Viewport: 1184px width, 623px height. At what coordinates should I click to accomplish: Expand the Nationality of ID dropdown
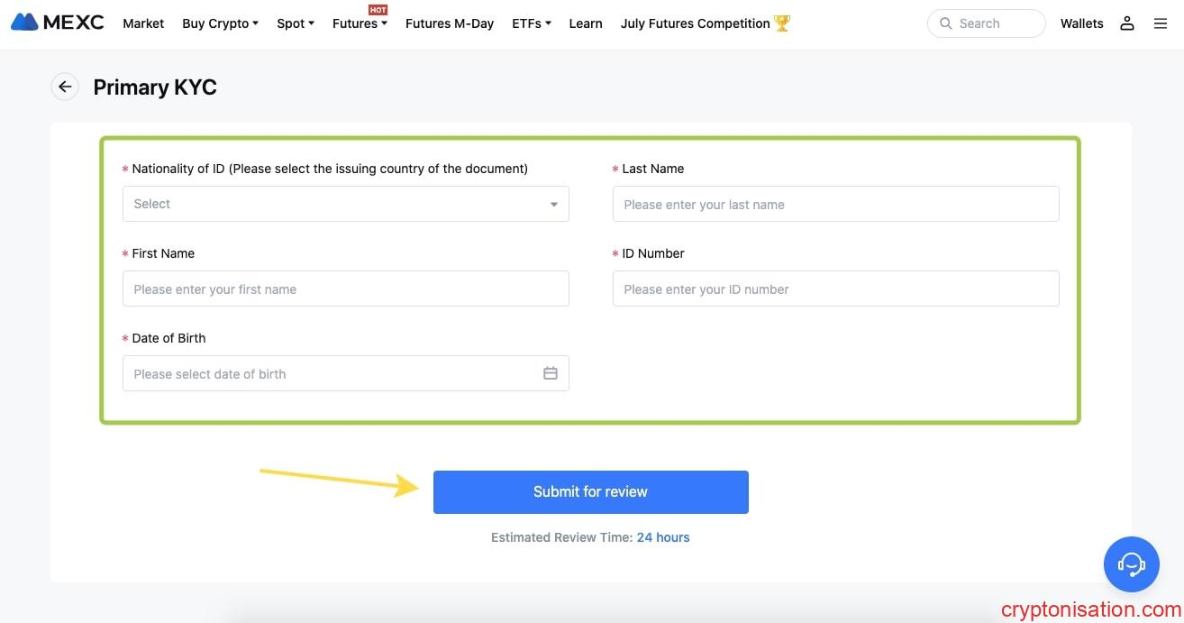[x=345, y=204]
